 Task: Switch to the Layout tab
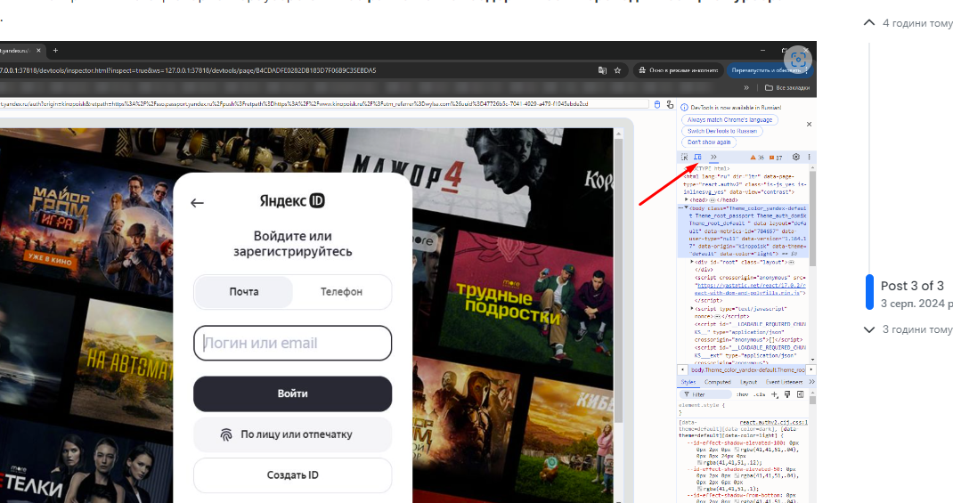coord(748,382)
